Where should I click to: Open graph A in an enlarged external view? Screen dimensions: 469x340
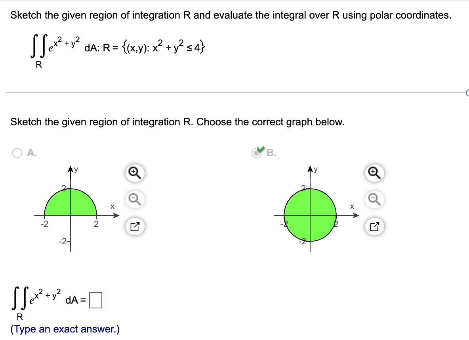(x=134, y=227)
